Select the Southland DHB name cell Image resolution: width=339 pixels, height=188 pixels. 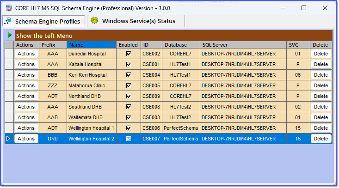click(92, 107)
